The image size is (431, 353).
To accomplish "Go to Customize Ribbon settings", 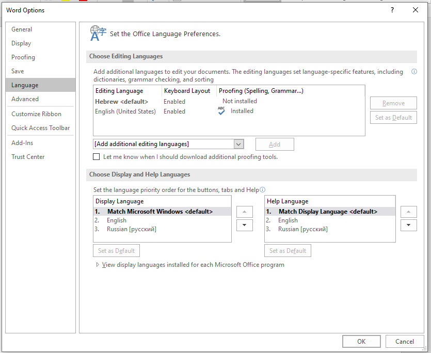I will coord(36,114).
